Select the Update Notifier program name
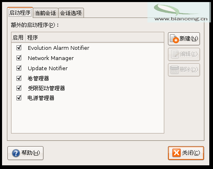 pyautogui.click(x=48, y=68)
